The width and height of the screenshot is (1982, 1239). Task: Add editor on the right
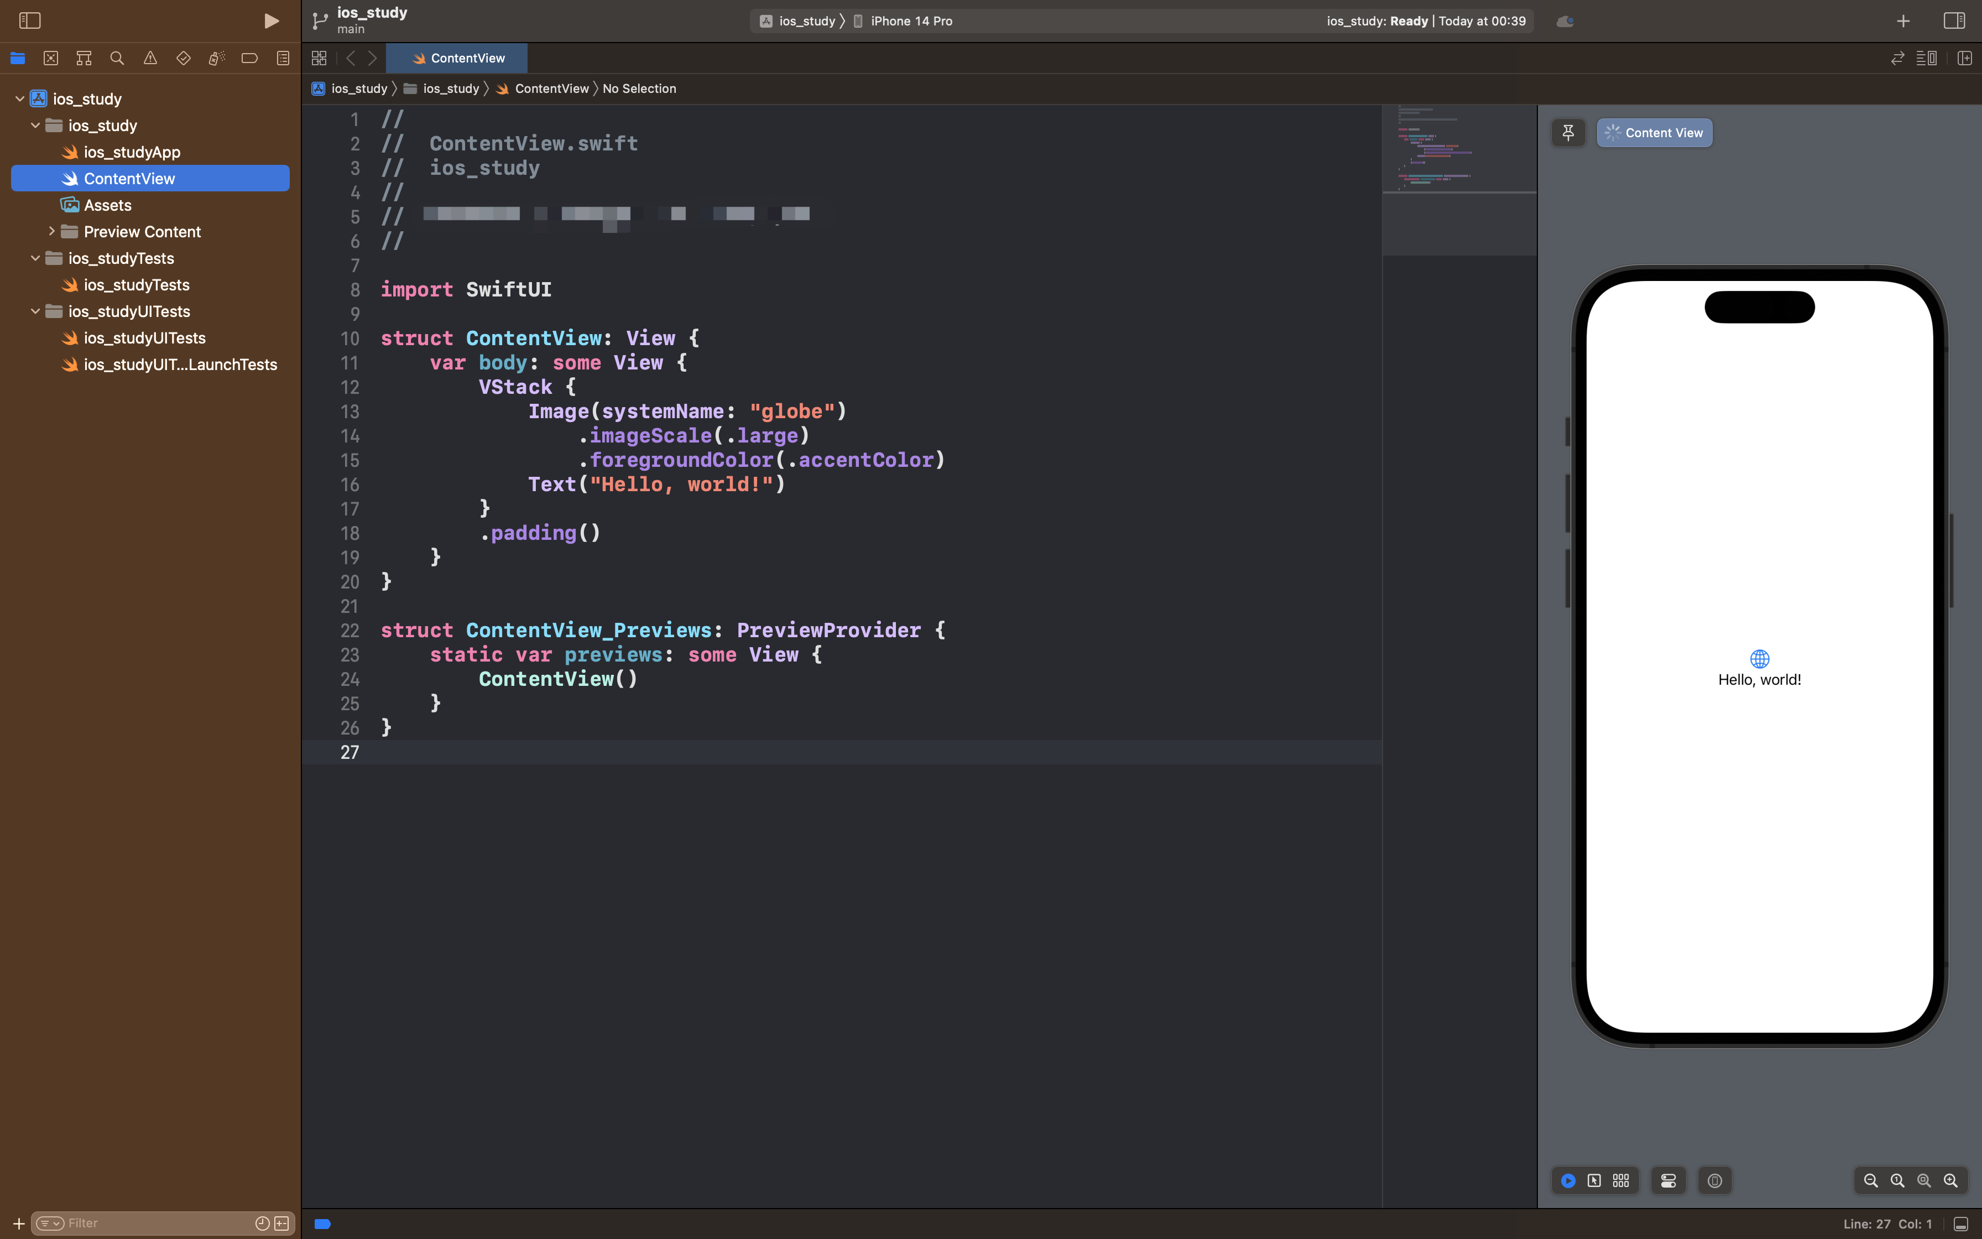click(x=1965, y=58)
